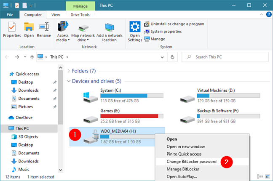Open the File tab
The image size is (273, 181).
(x=10, y=15)
